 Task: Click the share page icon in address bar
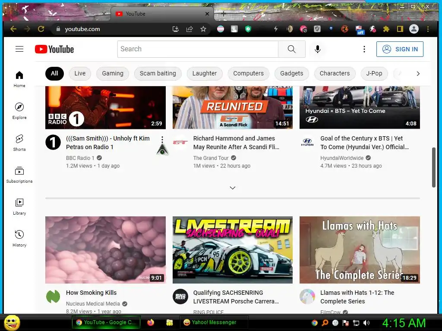[189, 29]
